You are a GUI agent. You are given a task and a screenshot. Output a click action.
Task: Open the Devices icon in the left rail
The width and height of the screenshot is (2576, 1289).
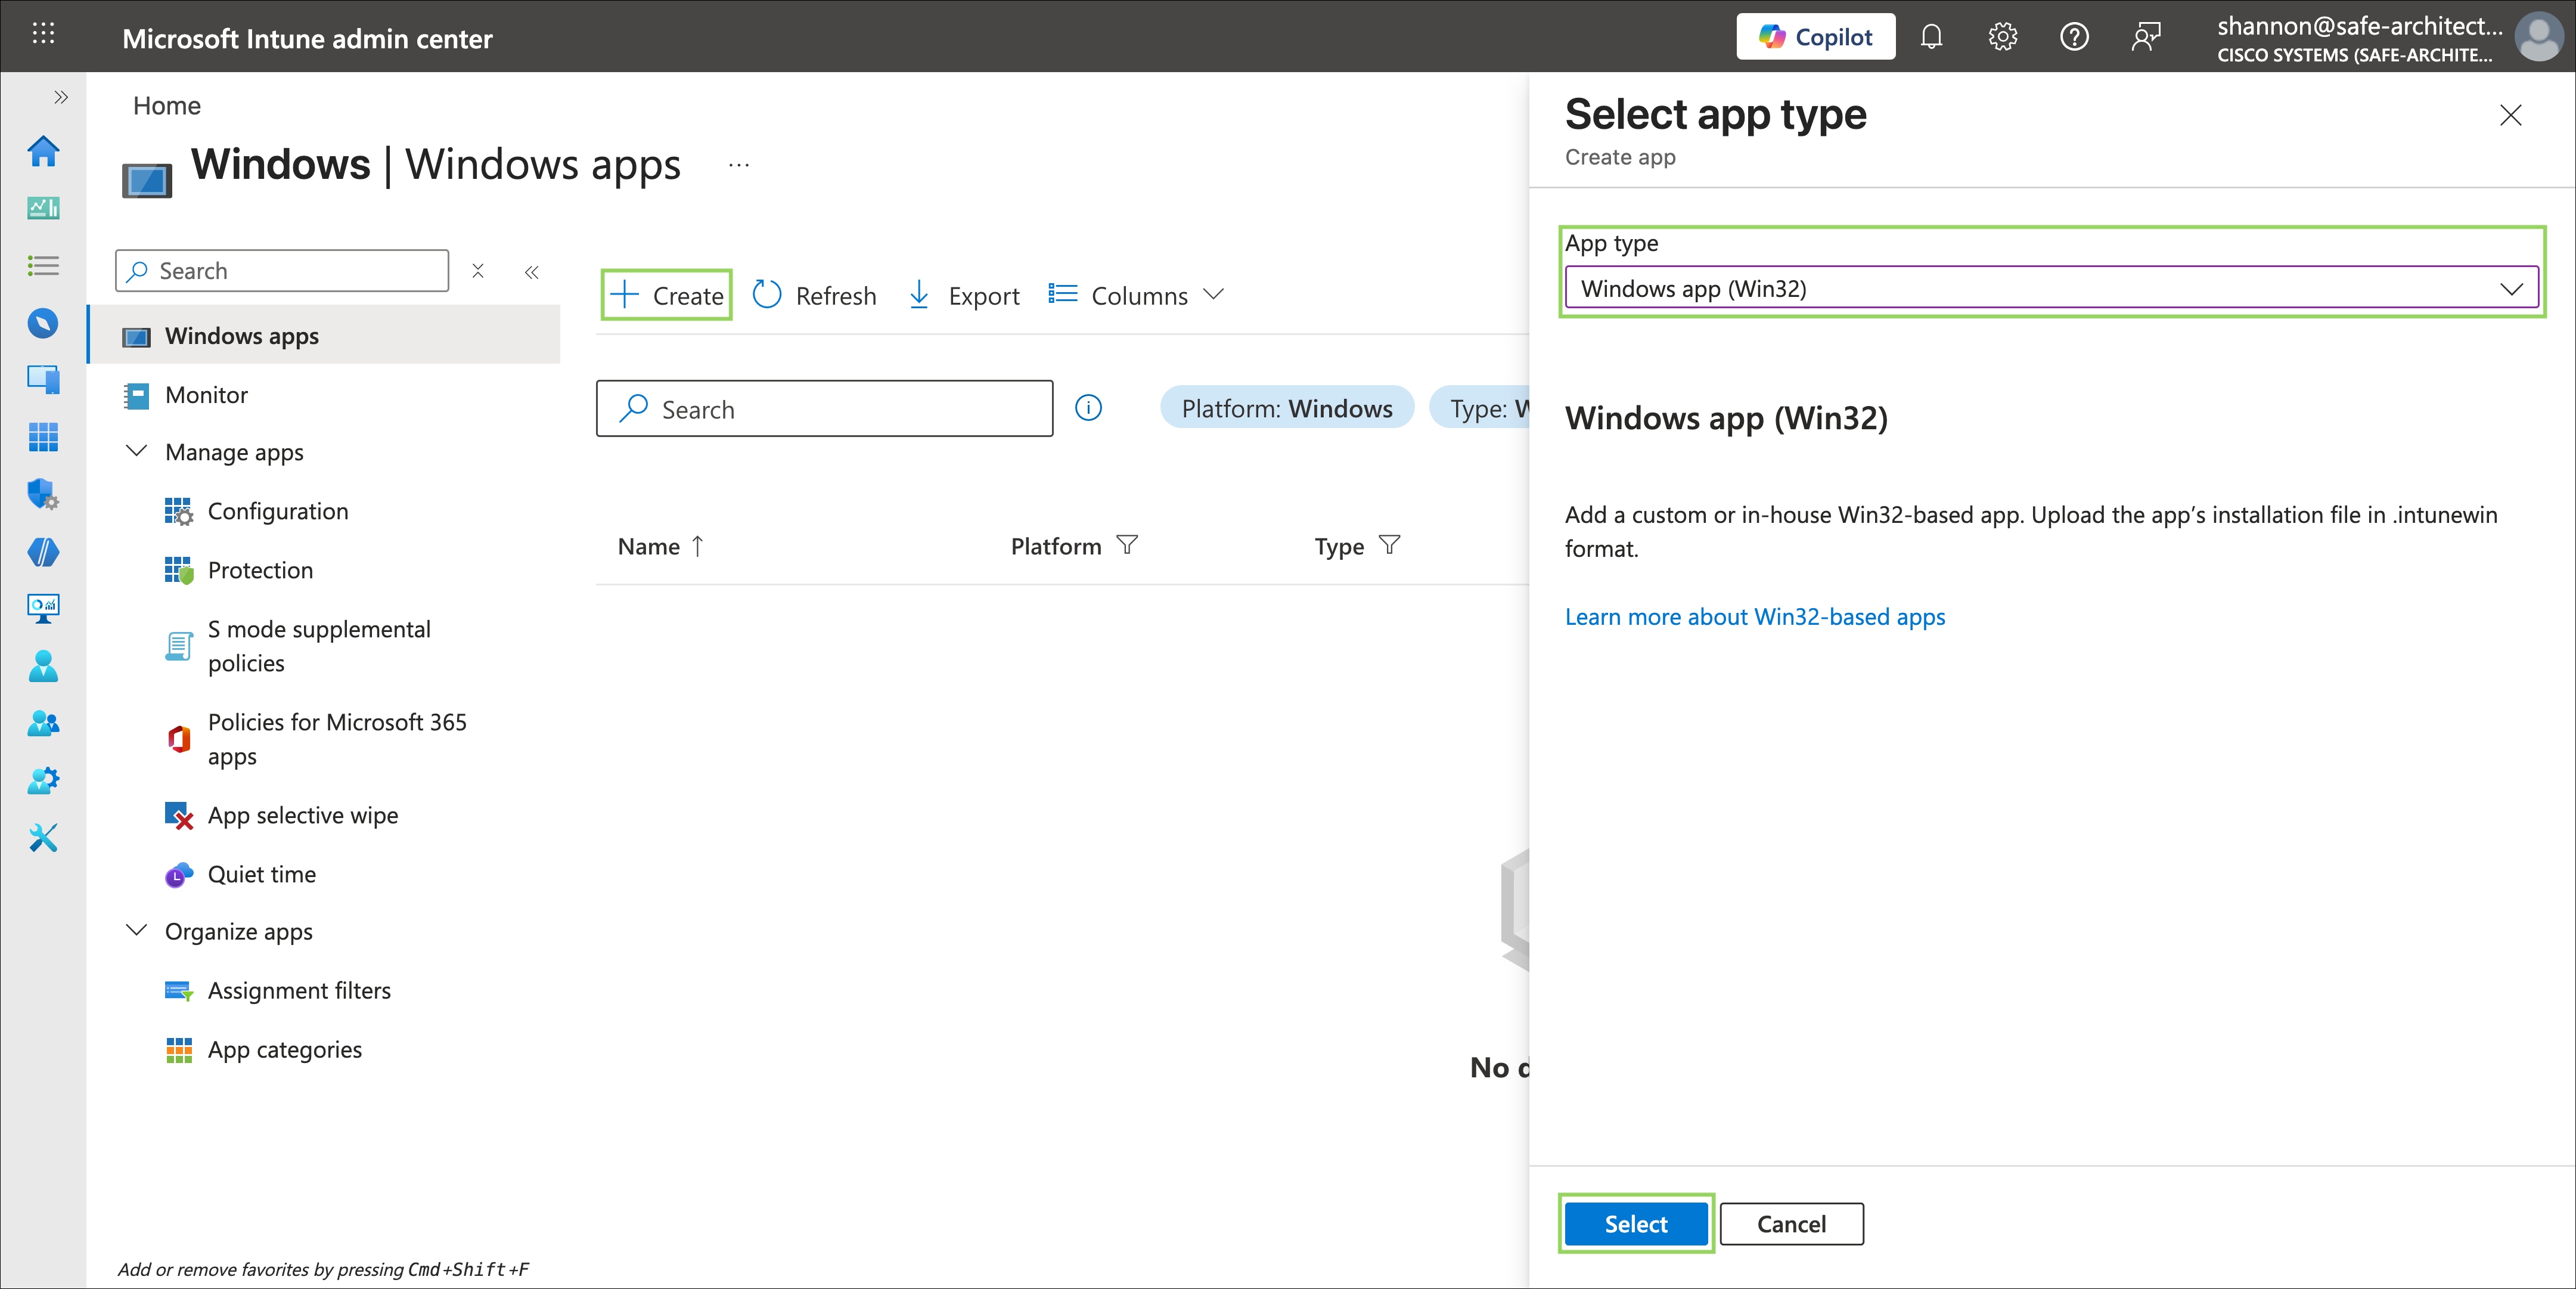click(43, 379)
